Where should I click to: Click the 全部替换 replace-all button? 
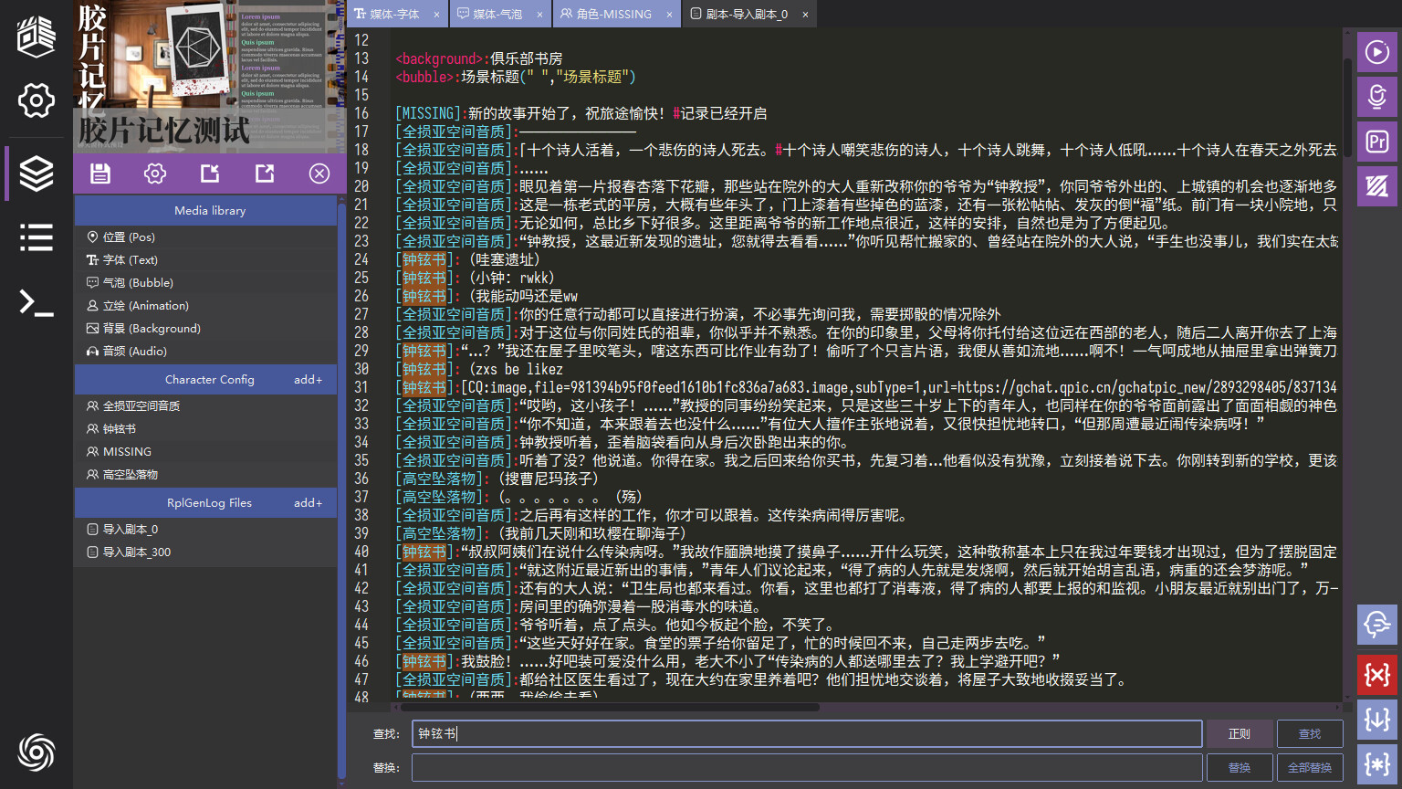tap(1309, 767)
